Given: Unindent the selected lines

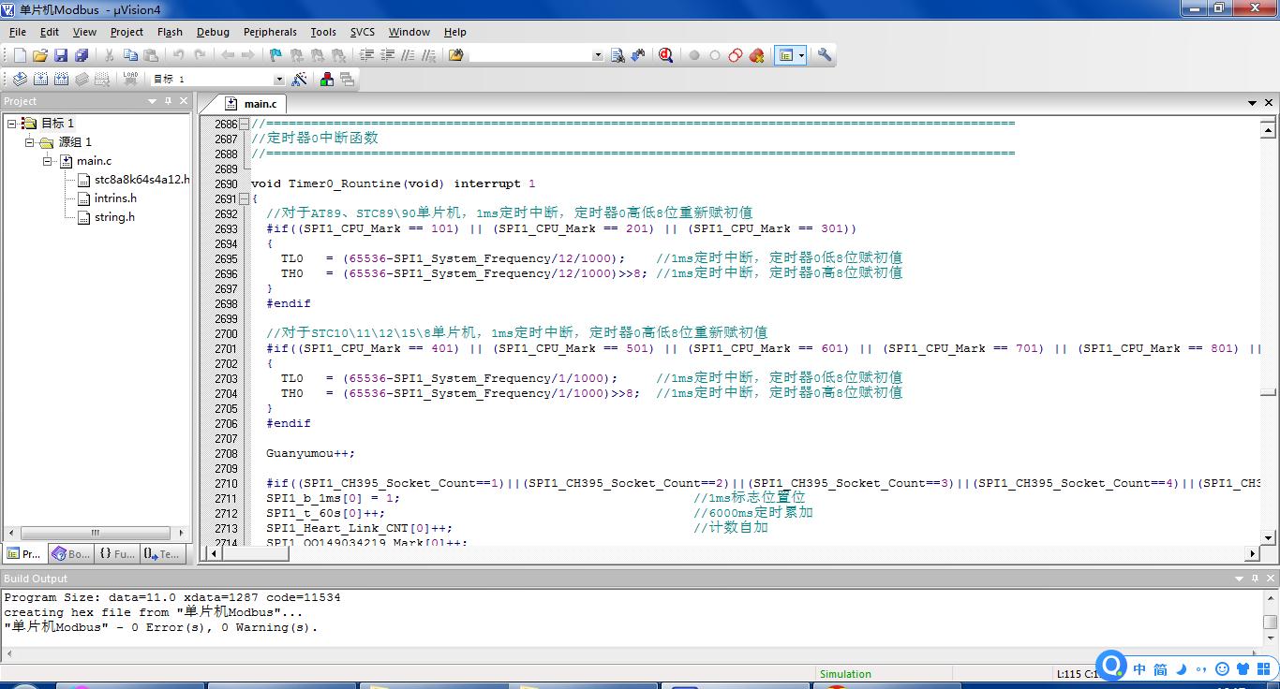Looking at the screenshot, I should (387, 55).
